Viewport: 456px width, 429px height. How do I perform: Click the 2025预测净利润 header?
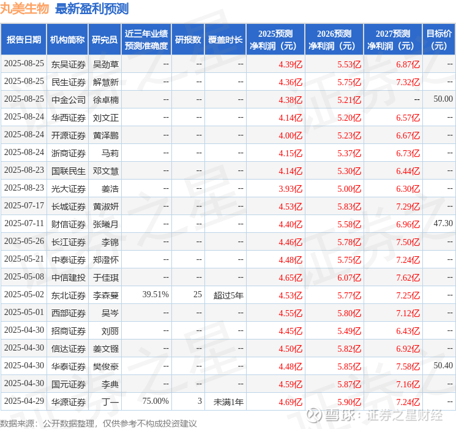275,39
